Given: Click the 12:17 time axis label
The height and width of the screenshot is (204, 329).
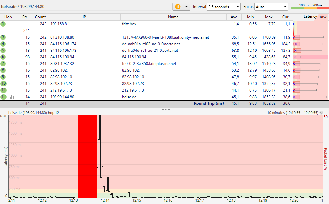Looking at the screenshot, I should coord(199,200).
